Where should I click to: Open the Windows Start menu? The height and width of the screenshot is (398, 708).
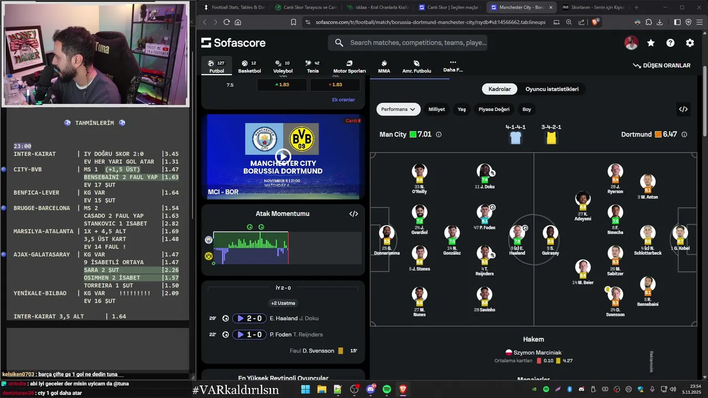(305, 390)
